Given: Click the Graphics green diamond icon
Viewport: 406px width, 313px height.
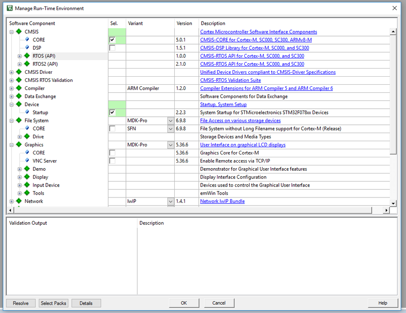Looking at the screenshot, I should (x=19, y=145).
